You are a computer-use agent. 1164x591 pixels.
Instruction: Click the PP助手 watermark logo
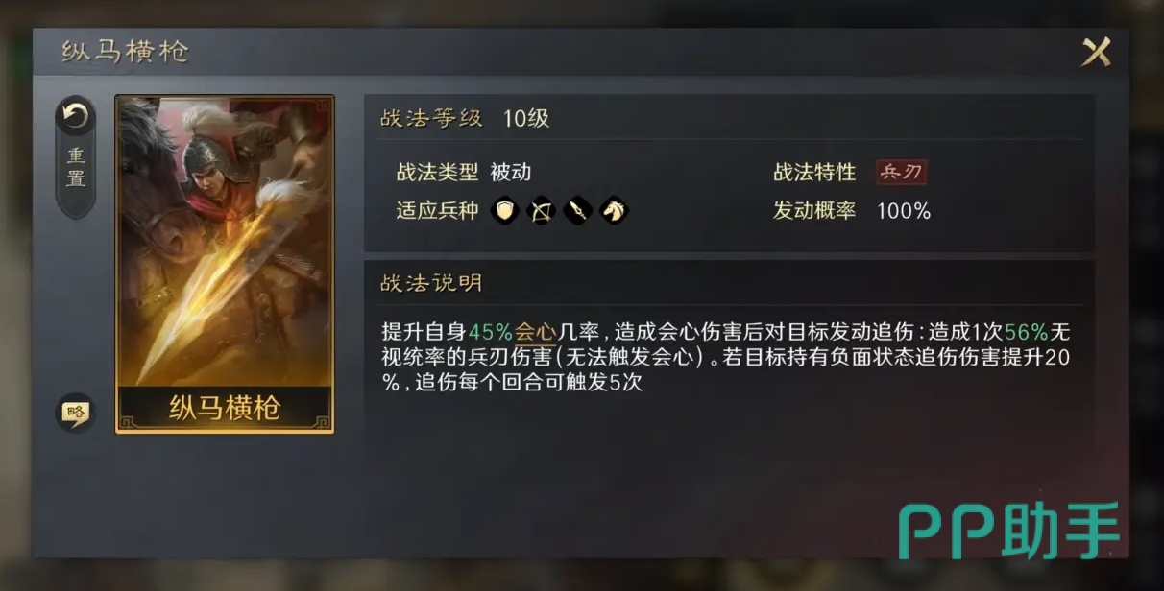pyautogui.click(x=1009, y=530)
